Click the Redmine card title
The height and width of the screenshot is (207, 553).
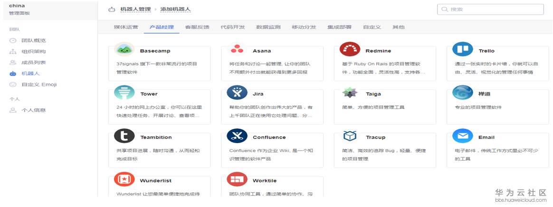coord(379,51)
